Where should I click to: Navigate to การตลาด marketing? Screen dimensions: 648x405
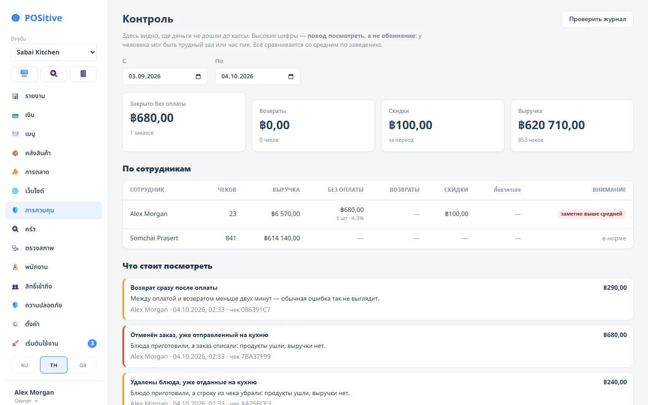coord(54,172)
